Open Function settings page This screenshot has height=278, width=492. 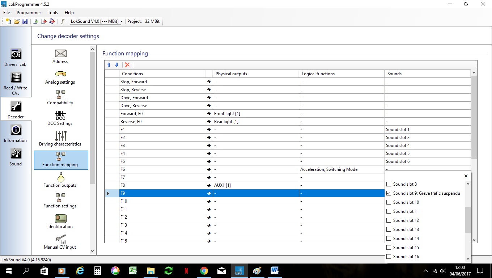(60, 201)
